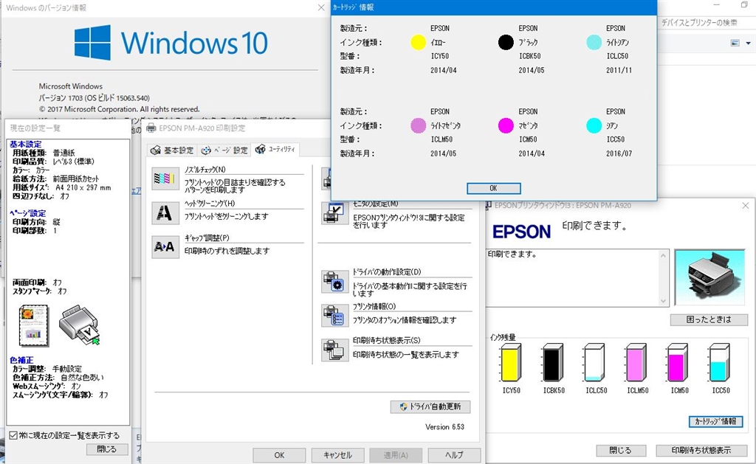Click status message scrollbar up arrow
The width and height of the screenshot is (756, 464).
coord(664,255)
